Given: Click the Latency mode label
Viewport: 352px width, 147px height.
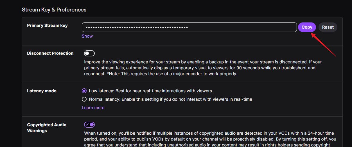Looking at the screenshot, I should [x=42, y=91].
